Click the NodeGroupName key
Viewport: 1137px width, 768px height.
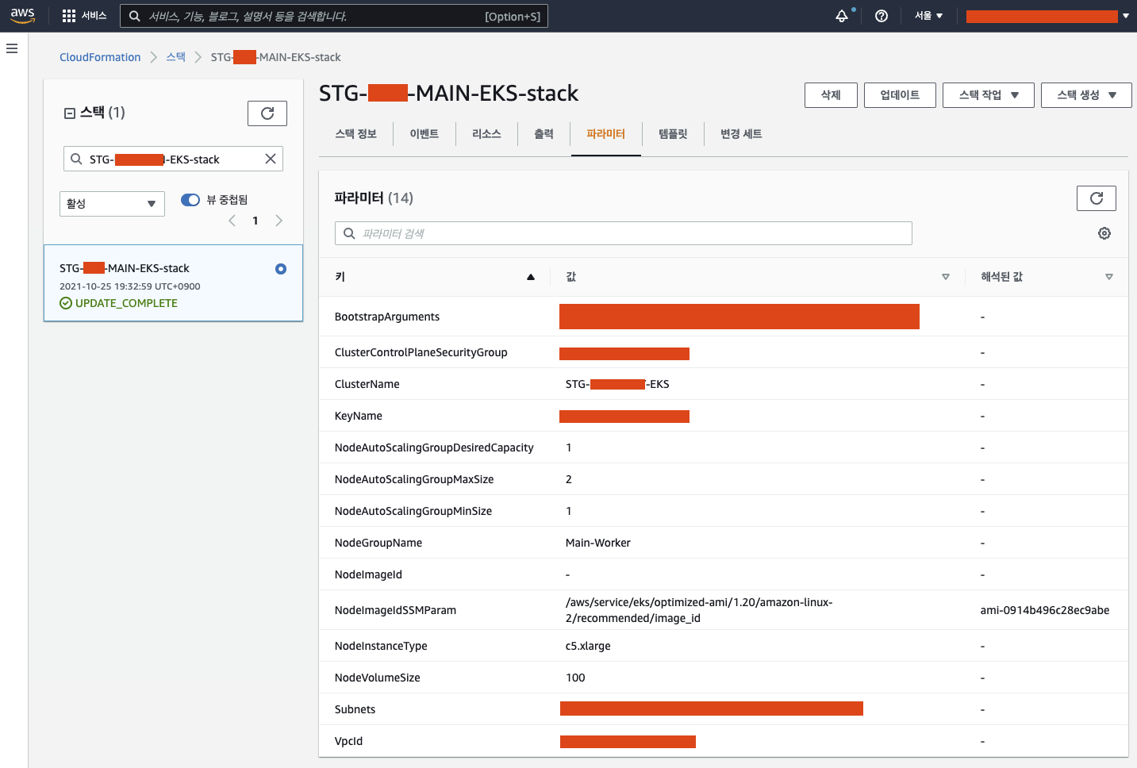[x=378, y=543]
